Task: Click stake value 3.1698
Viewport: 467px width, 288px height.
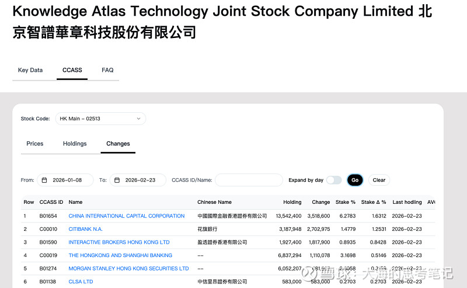Action: click(x=347, y=255)
